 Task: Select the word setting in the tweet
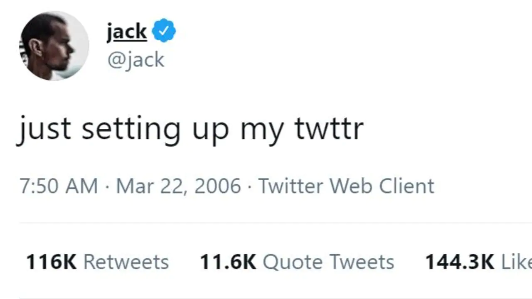point(131,129)
